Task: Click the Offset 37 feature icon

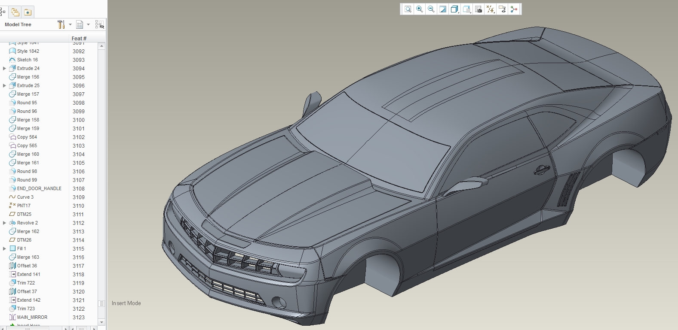Action: click(12, 291)
